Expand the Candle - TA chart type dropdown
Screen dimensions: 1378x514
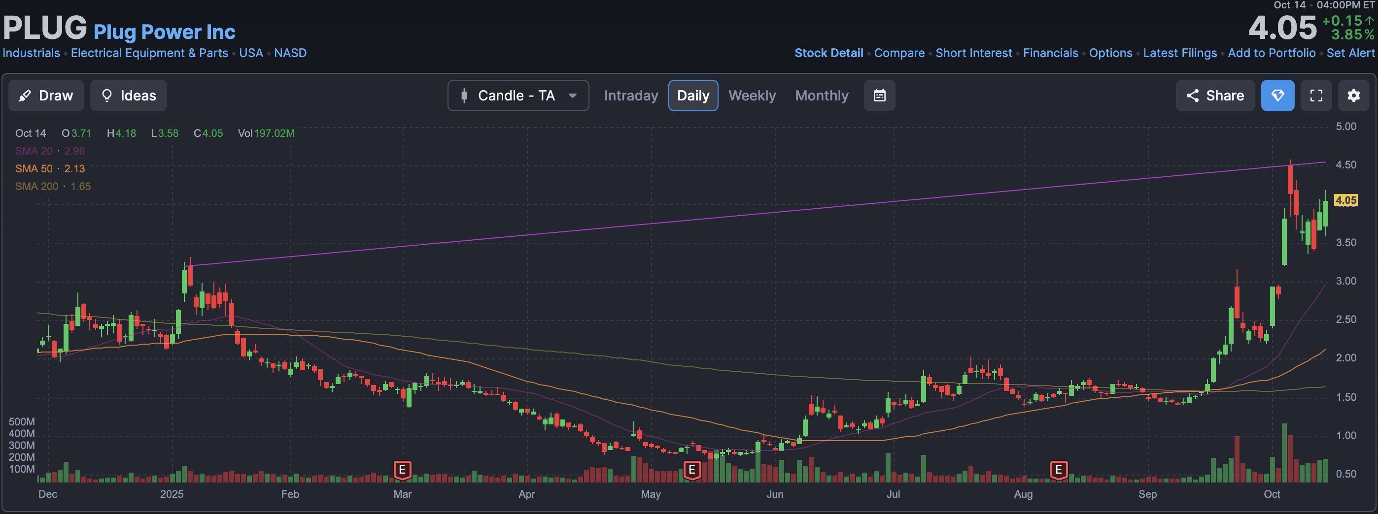click(x=518, y=96)
